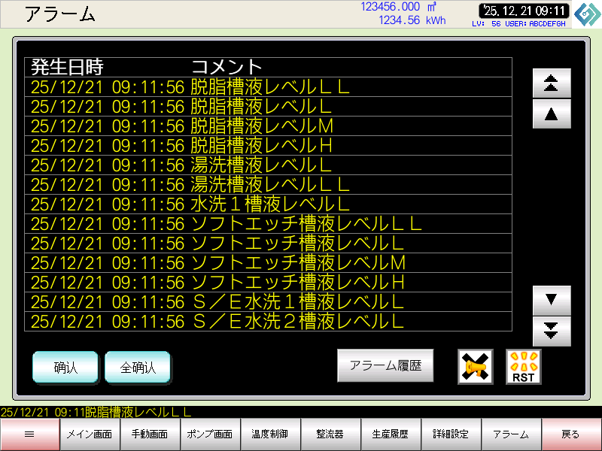Open アラーム履歴 alarm history
Screen dimensions: 602x451
click(385, 366)
